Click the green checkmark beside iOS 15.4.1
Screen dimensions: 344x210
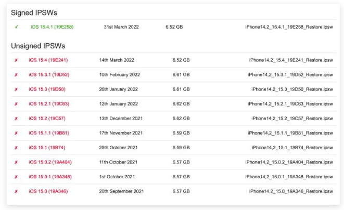[17, 27]
